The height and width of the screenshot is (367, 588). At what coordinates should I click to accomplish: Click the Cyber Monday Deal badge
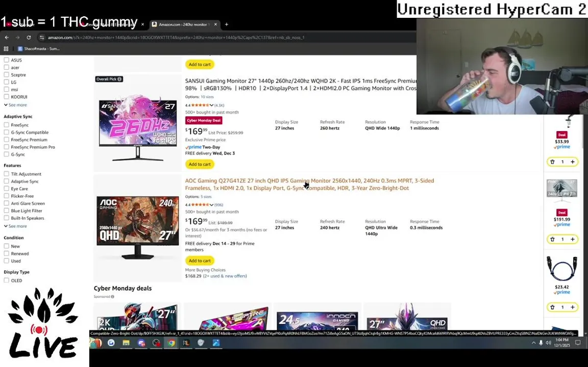coord(204,121)
